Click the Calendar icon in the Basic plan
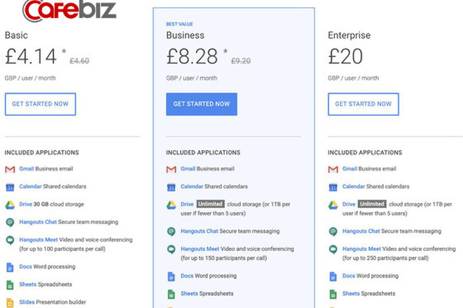 point(10,187)
